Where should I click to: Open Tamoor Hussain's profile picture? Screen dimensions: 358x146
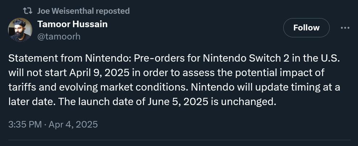tap(20, 30)
